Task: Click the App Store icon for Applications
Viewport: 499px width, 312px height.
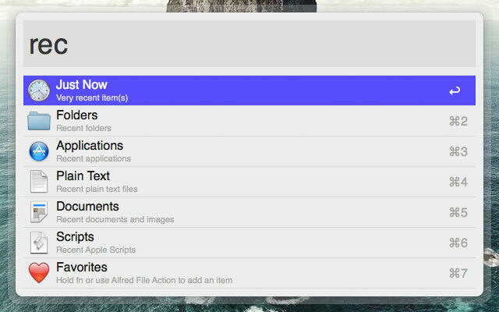Action: click(x=39, y=151)
